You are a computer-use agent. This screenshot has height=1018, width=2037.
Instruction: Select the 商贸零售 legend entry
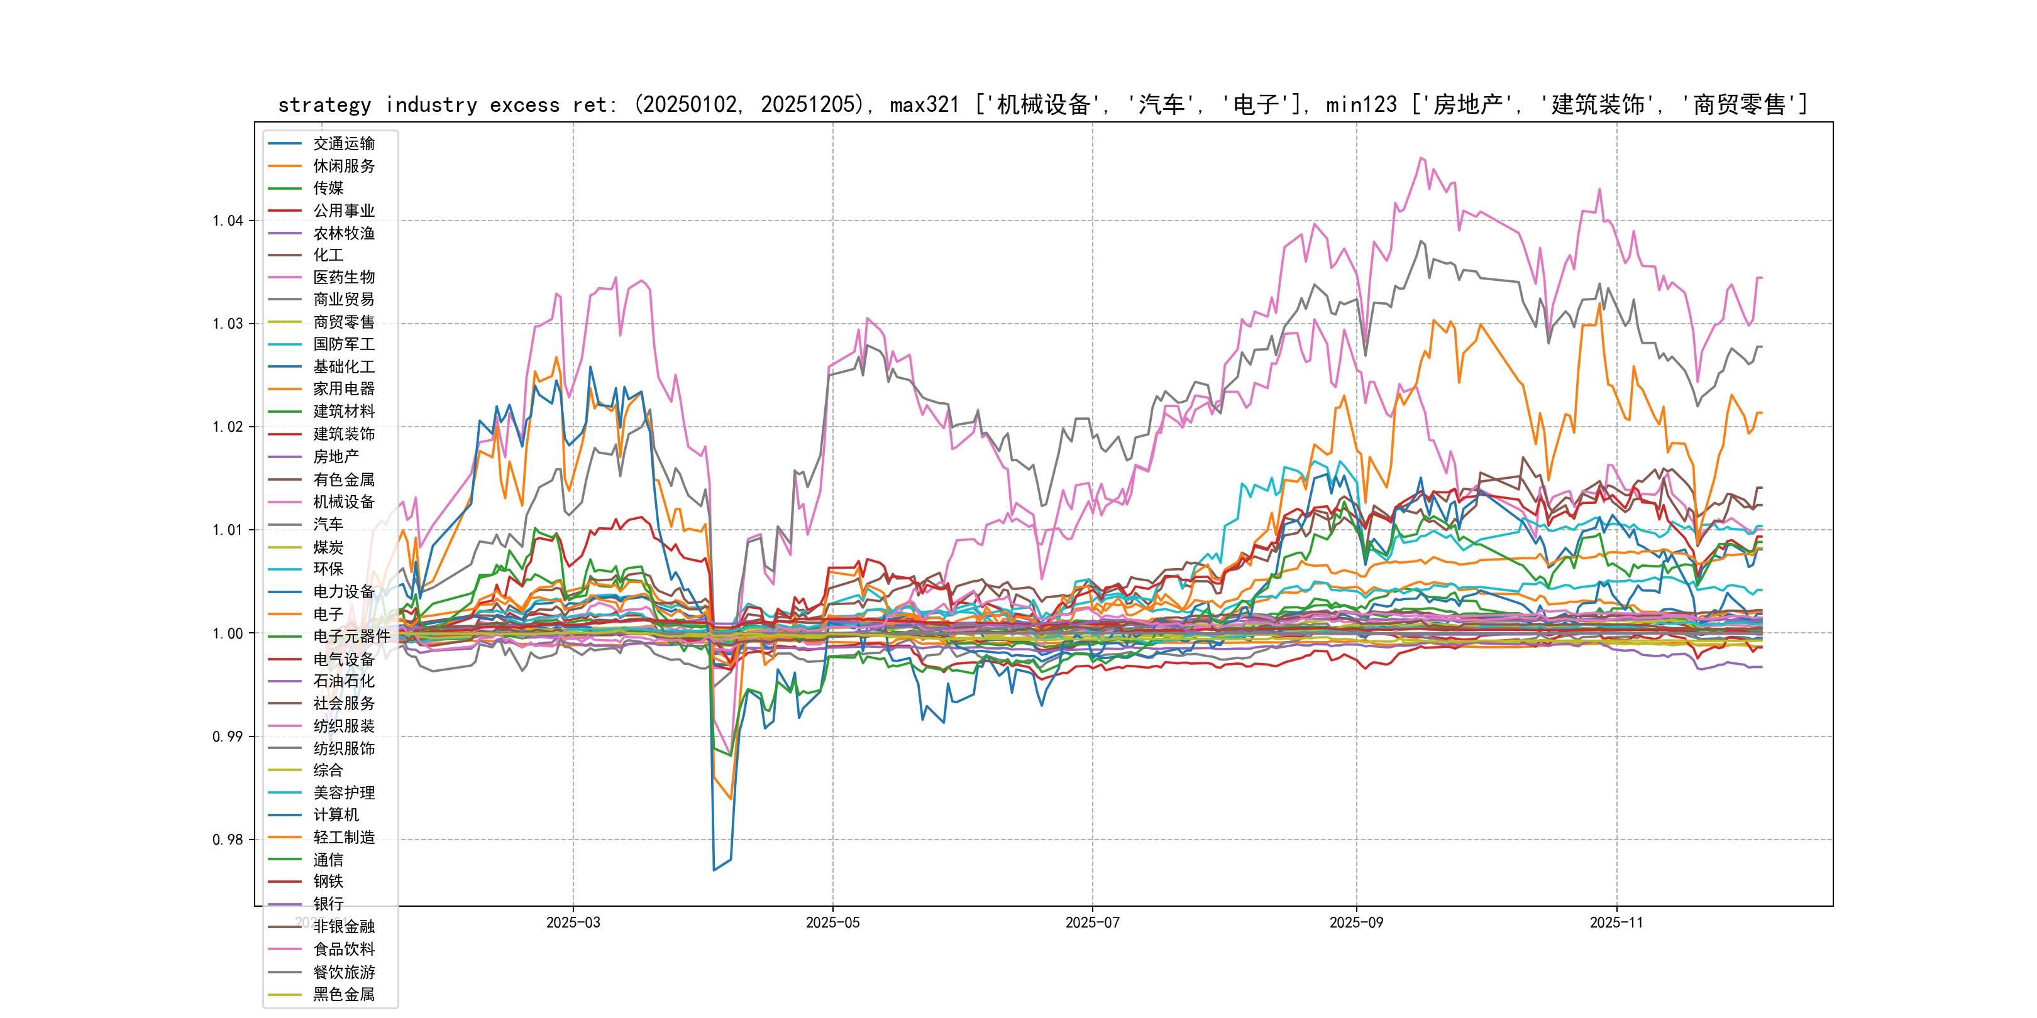tap(343, 322)
